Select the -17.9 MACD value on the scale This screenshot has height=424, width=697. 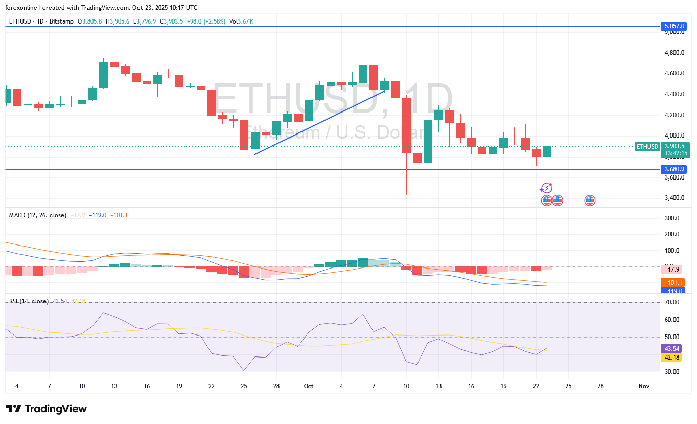click(x=672, y=269)
